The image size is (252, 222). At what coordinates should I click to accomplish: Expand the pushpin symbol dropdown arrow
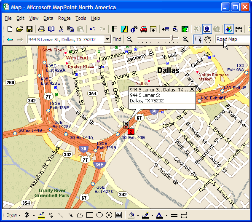[x=34, y=215]
